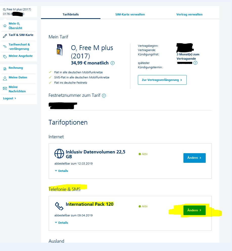This screenshot has height=251, width=232.
Task: Open the Vertrag verwalten tab
Action: click(189, 14)
